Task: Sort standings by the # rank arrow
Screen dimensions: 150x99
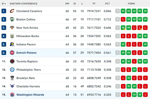Action: pyautogui.click(x=5, y=4)
